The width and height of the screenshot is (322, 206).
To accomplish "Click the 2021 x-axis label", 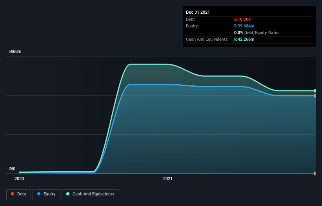I will point(168,179).
